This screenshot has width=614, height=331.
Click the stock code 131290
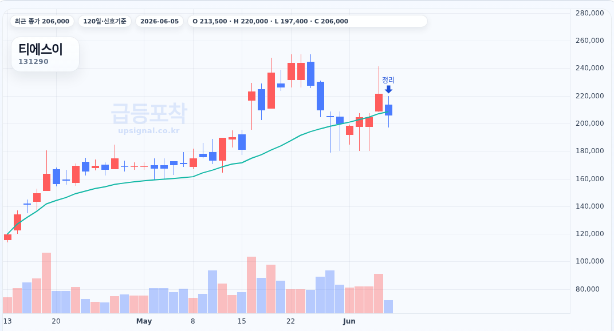33,61
